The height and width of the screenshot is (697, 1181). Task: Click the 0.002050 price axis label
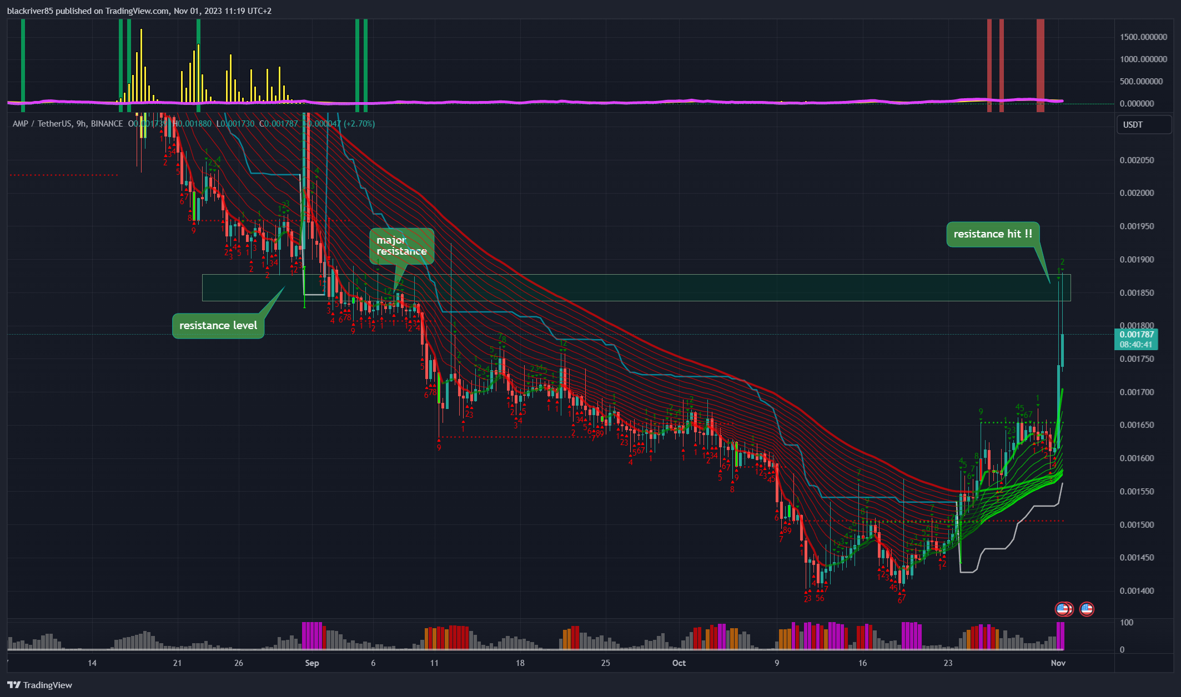click(x=1137, y=160)
